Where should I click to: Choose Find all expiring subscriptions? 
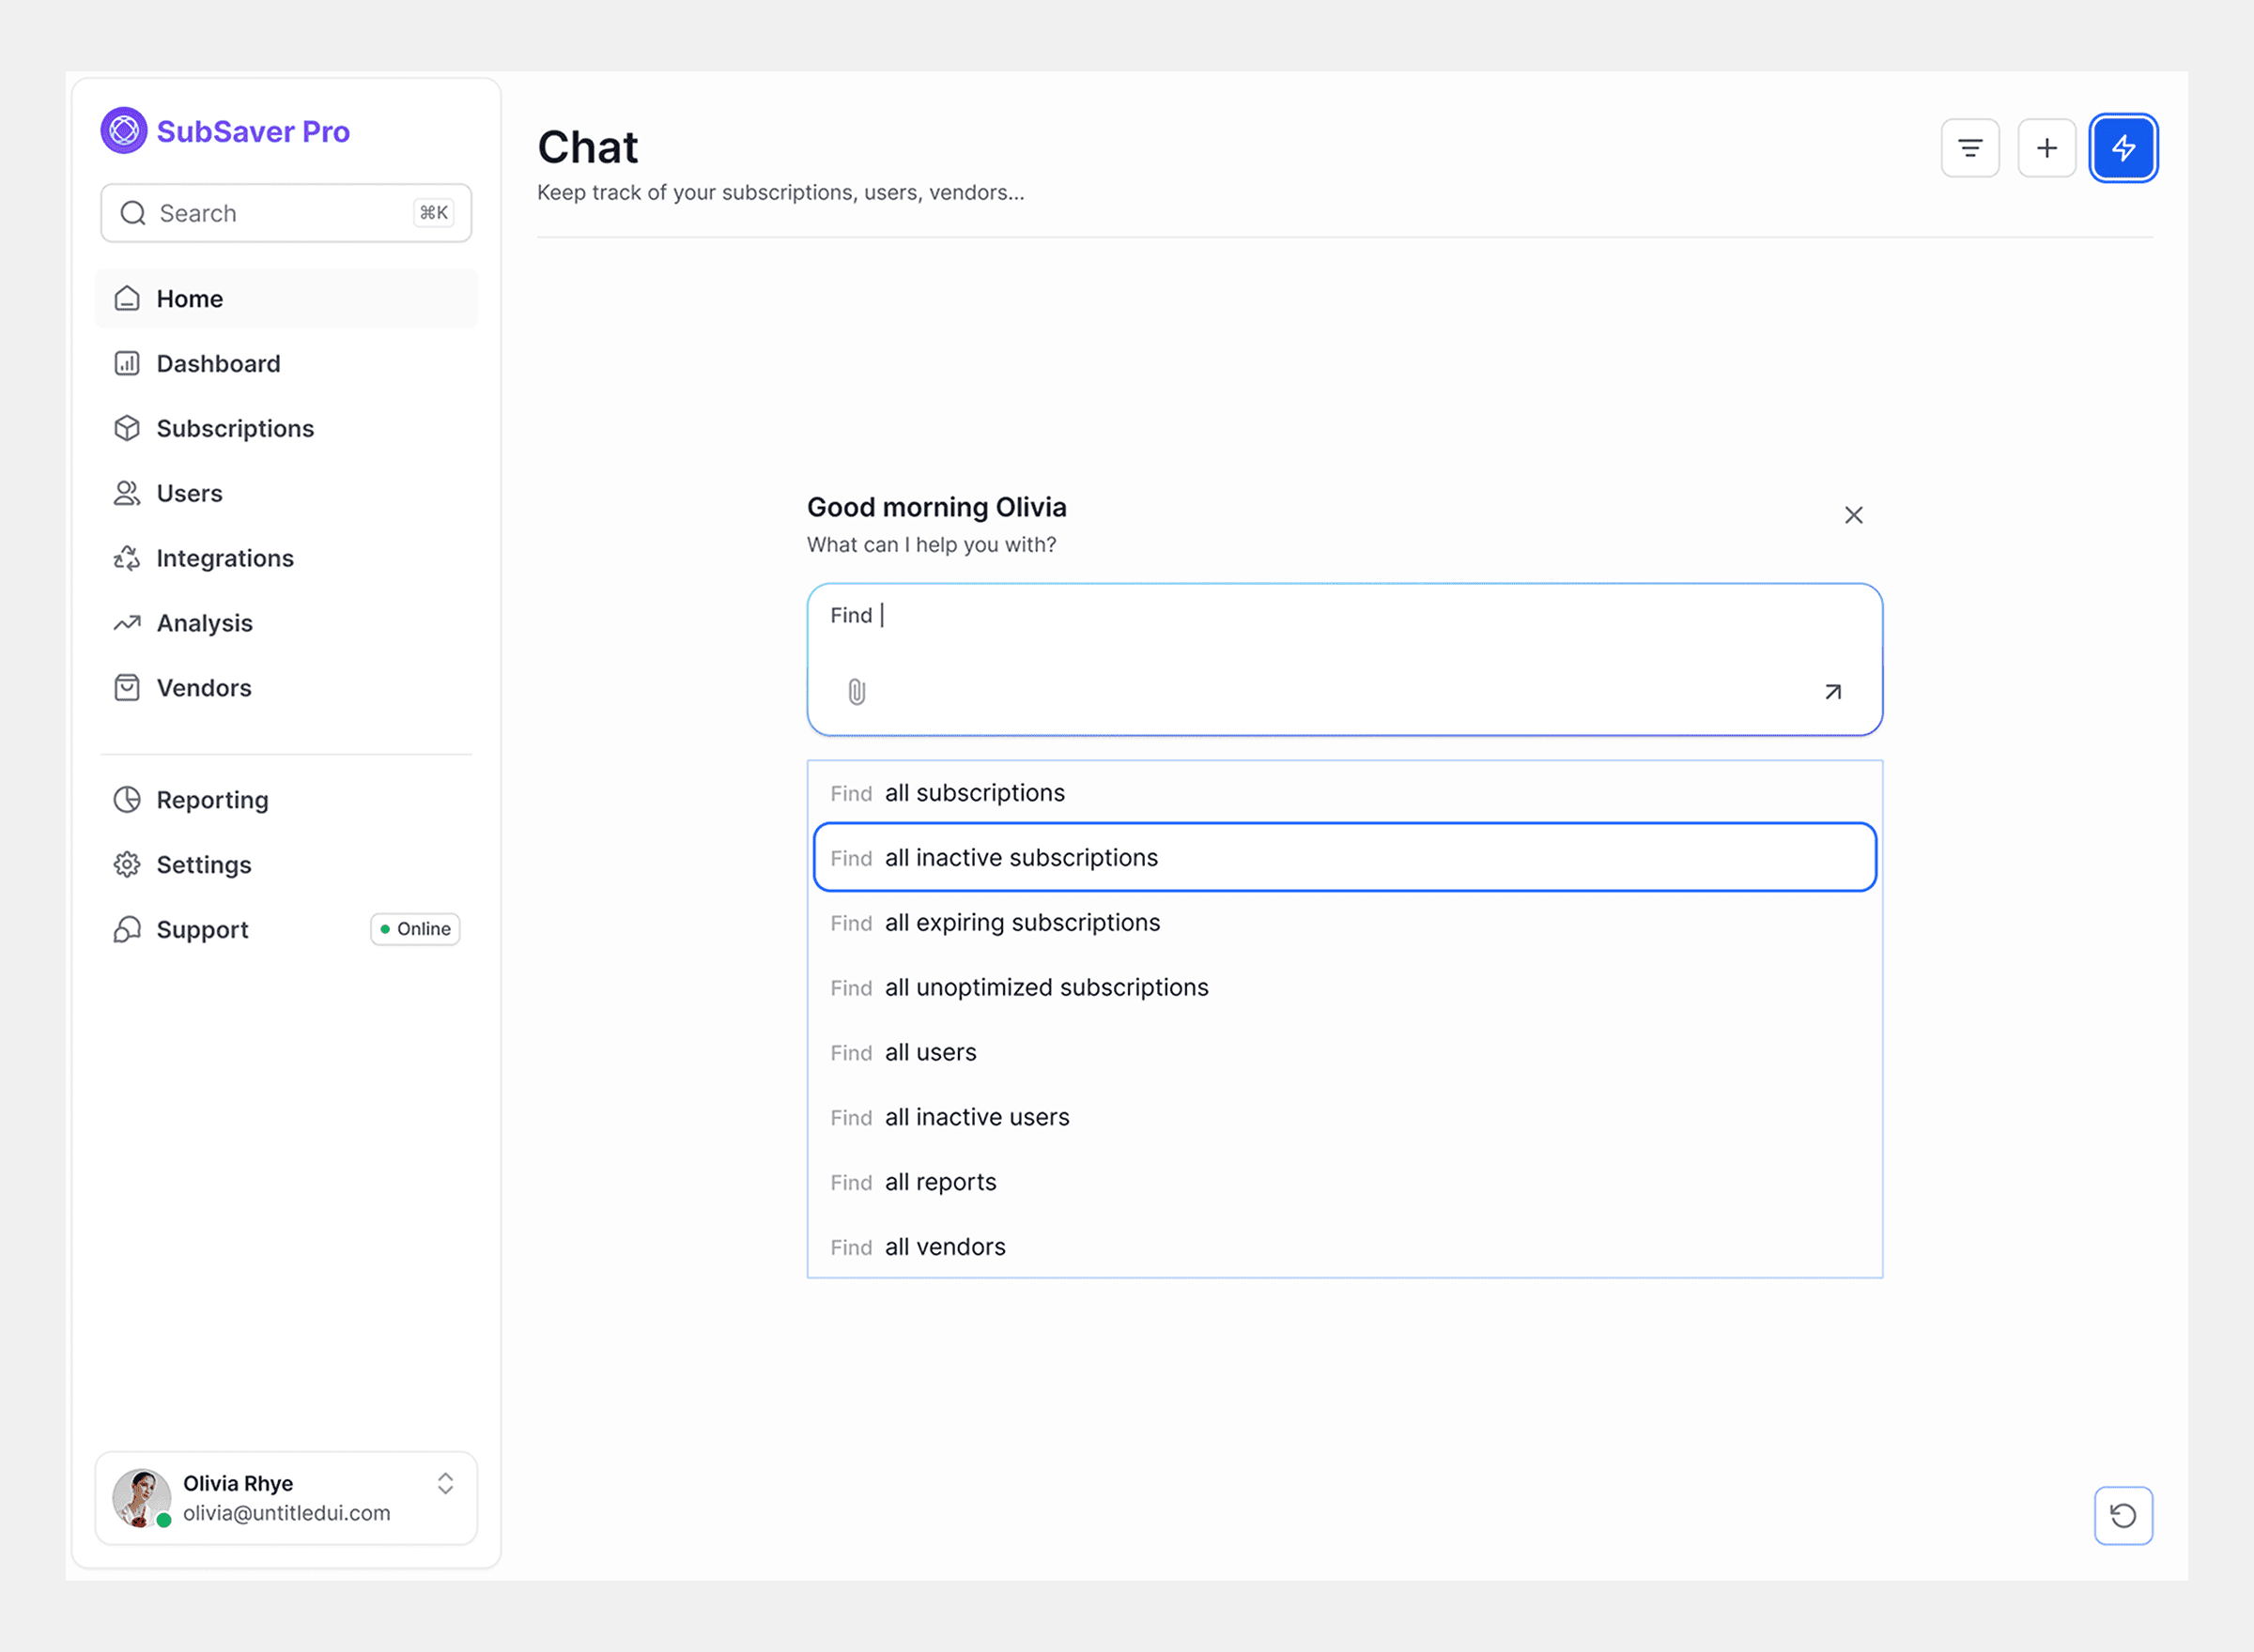pos(1022,922)
